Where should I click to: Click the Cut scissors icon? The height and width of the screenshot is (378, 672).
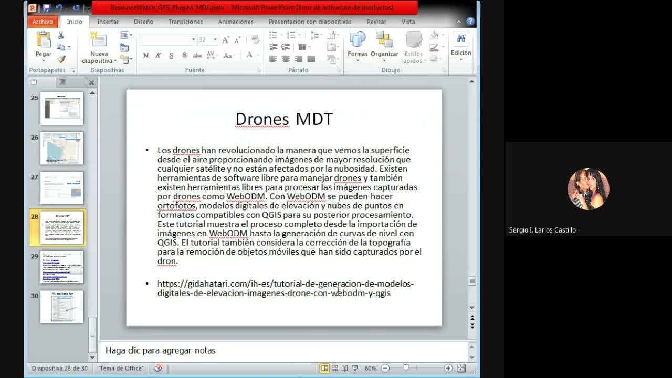61,36
